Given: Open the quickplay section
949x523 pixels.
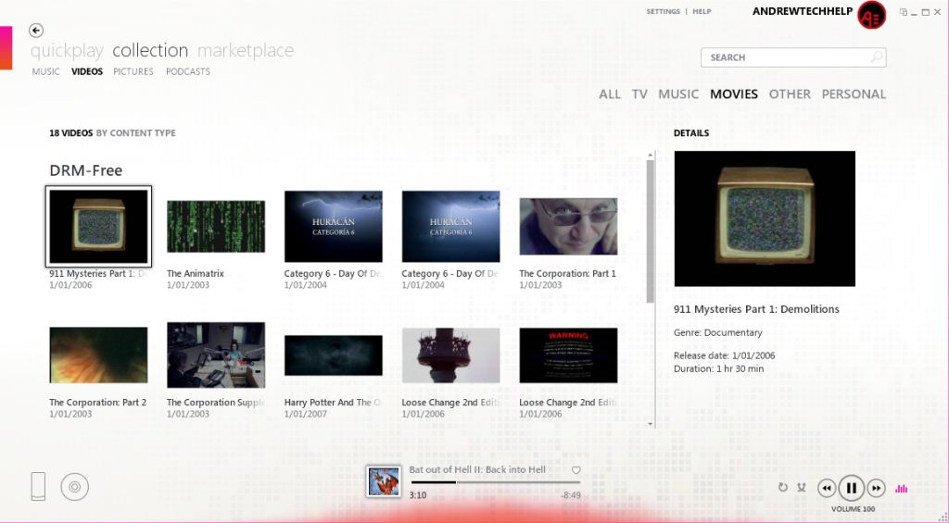Looking at the screenshot, I should pyautogui.click(x=67, y=51).
